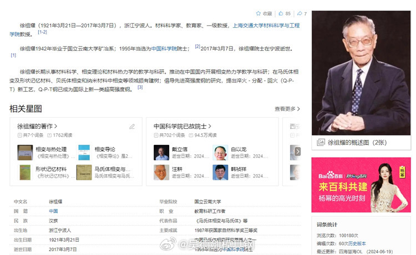
Task: Open the 形状记忆材料 book thumbnail
Action: (25, 172)
